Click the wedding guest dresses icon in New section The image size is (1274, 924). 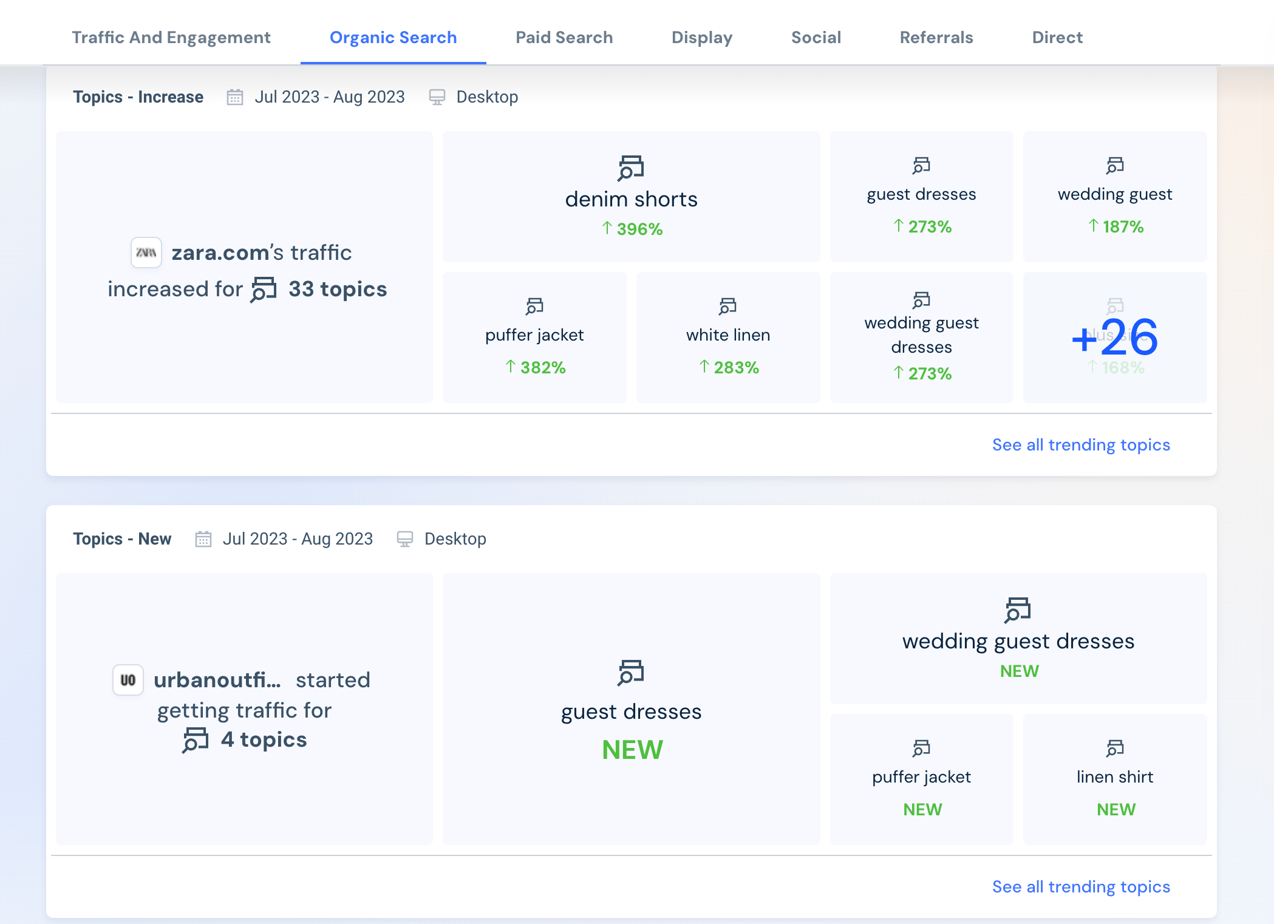(x=1017, y=608)
